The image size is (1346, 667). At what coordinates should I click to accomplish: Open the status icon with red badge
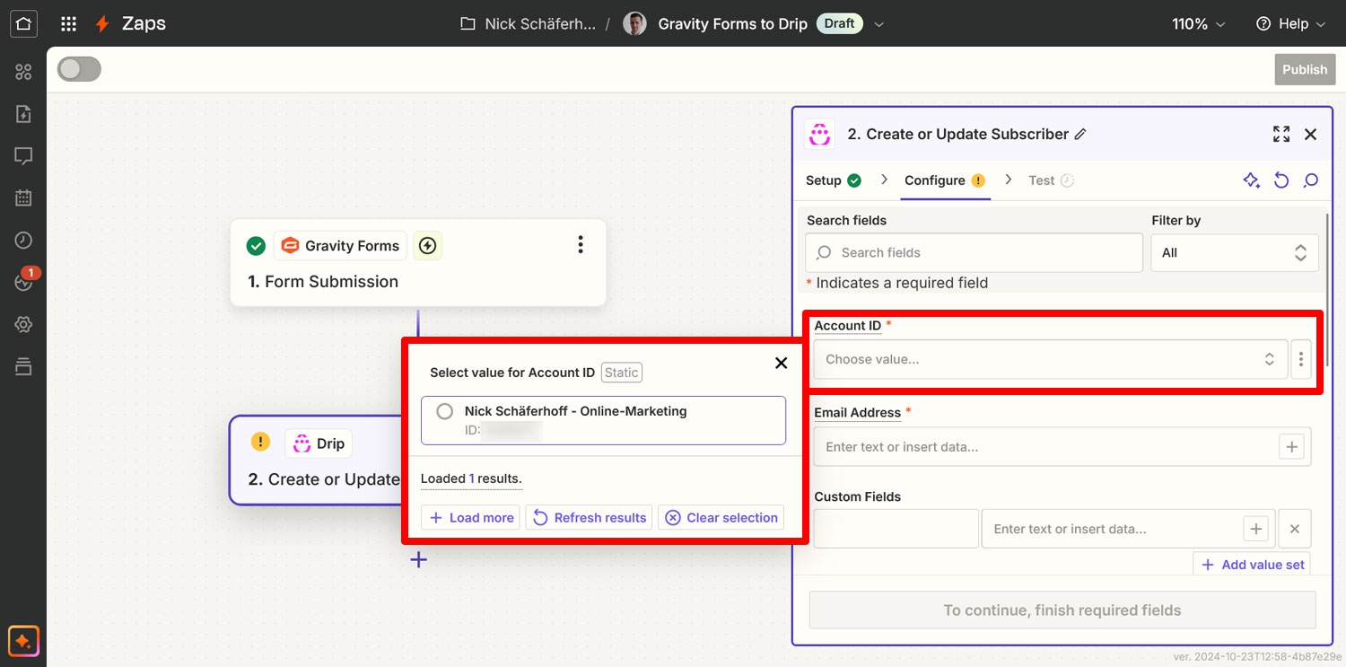23,282
